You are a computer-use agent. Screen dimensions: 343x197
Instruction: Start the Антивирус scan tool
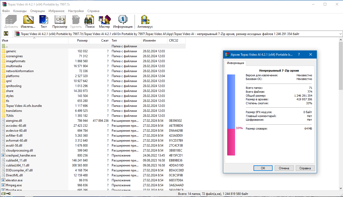pyautogui.click(x=145, y=20)
